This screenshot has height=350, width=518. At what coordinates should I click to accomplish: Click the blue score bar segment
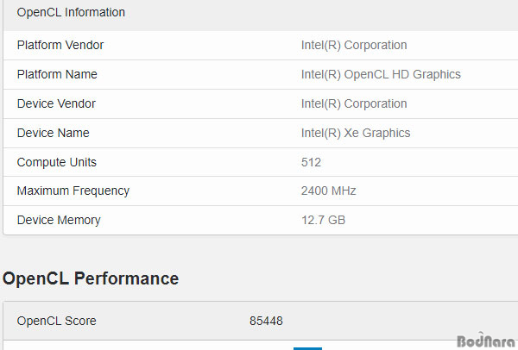click(307, 348)
